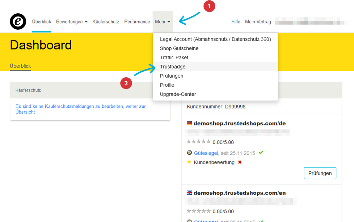Follow the 'keine Käuferschutzmeldungen' overview link
The height and width of the screenshot is (222, 354).
[x=81, y=109]
